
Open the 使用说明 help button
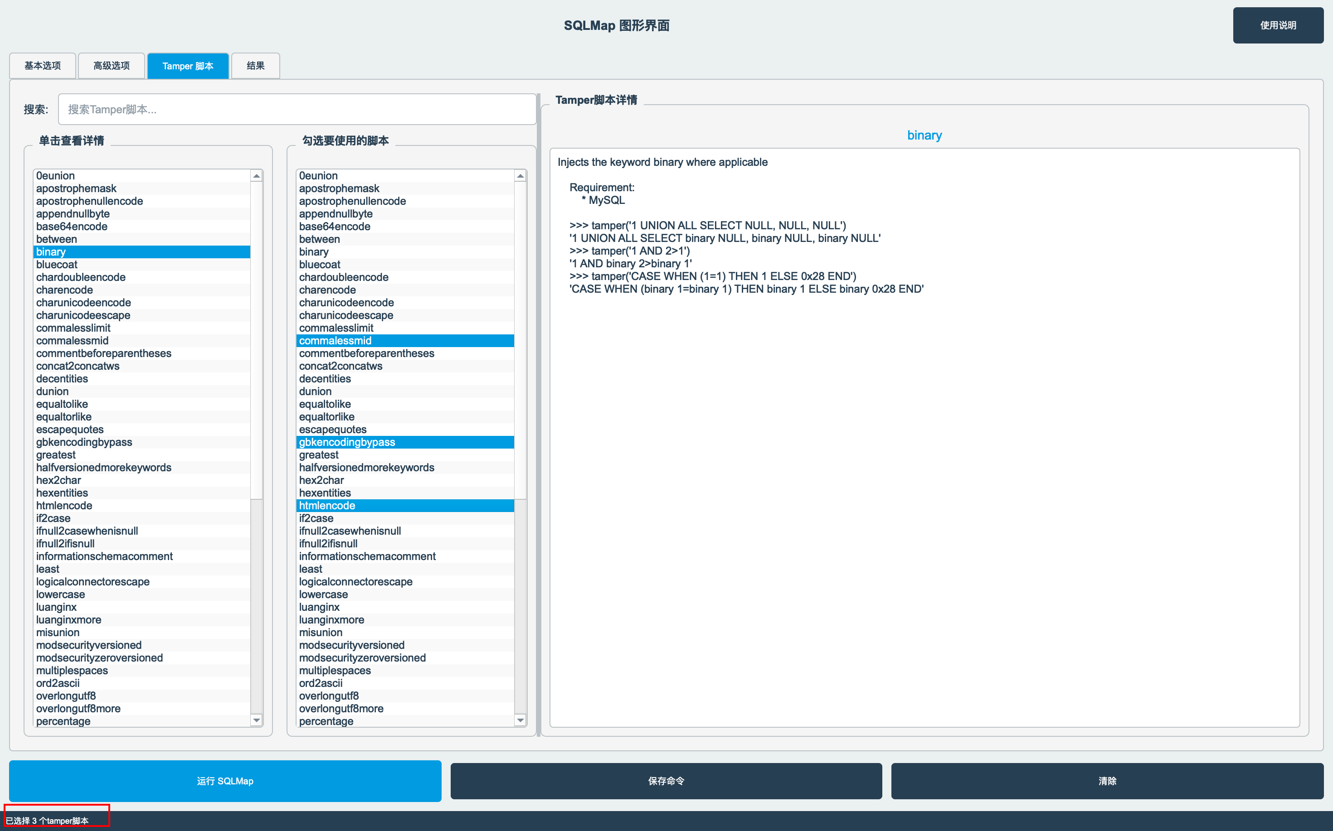1278,25
